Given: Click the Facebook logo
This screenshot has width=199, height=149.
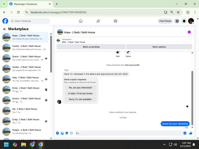Looking at the screenshot, I should [5, 21].
